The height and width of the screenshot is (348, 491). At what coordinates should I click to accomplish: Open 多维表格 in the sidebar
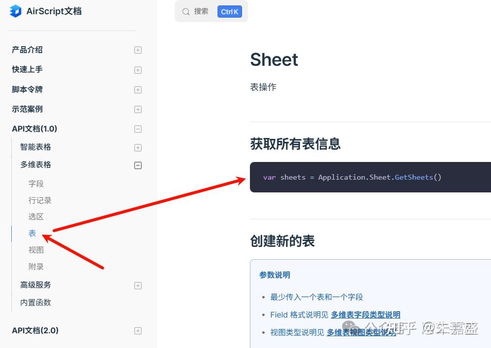click(x=35, y=164)
